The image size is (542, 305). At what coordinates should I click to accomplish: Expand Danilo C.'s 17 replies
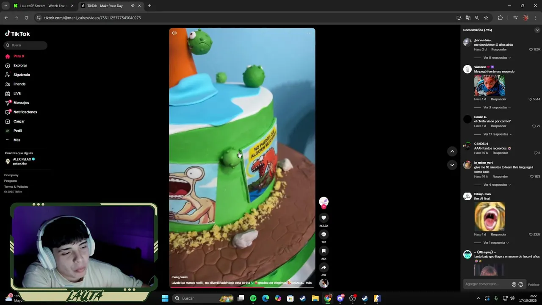498,134
